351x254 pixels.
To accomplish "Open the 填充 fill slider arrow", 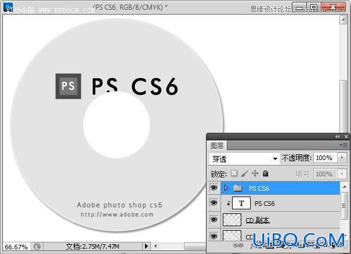I will 342,173.
